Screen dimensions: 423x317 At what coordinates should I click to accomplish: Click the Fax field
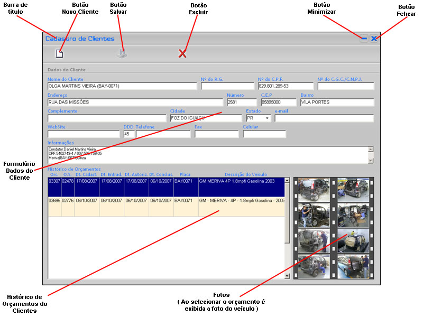[217, 134]
